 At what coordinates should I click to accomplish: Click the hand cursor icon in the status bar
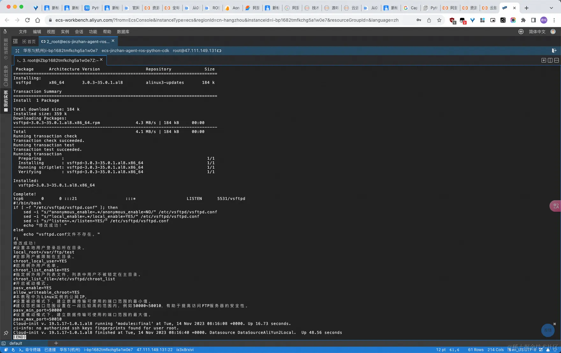[x=13, y=350]
